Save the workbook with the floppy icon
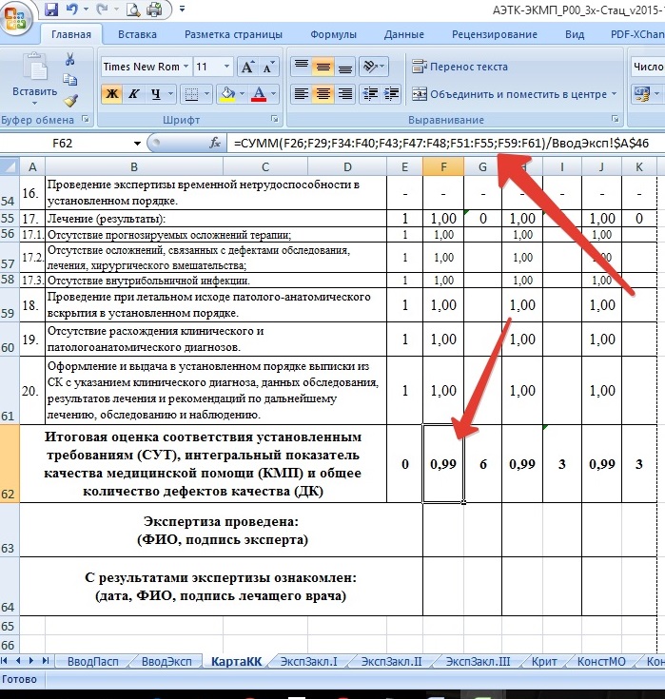The image size is (665, 699). pos(51,10)
